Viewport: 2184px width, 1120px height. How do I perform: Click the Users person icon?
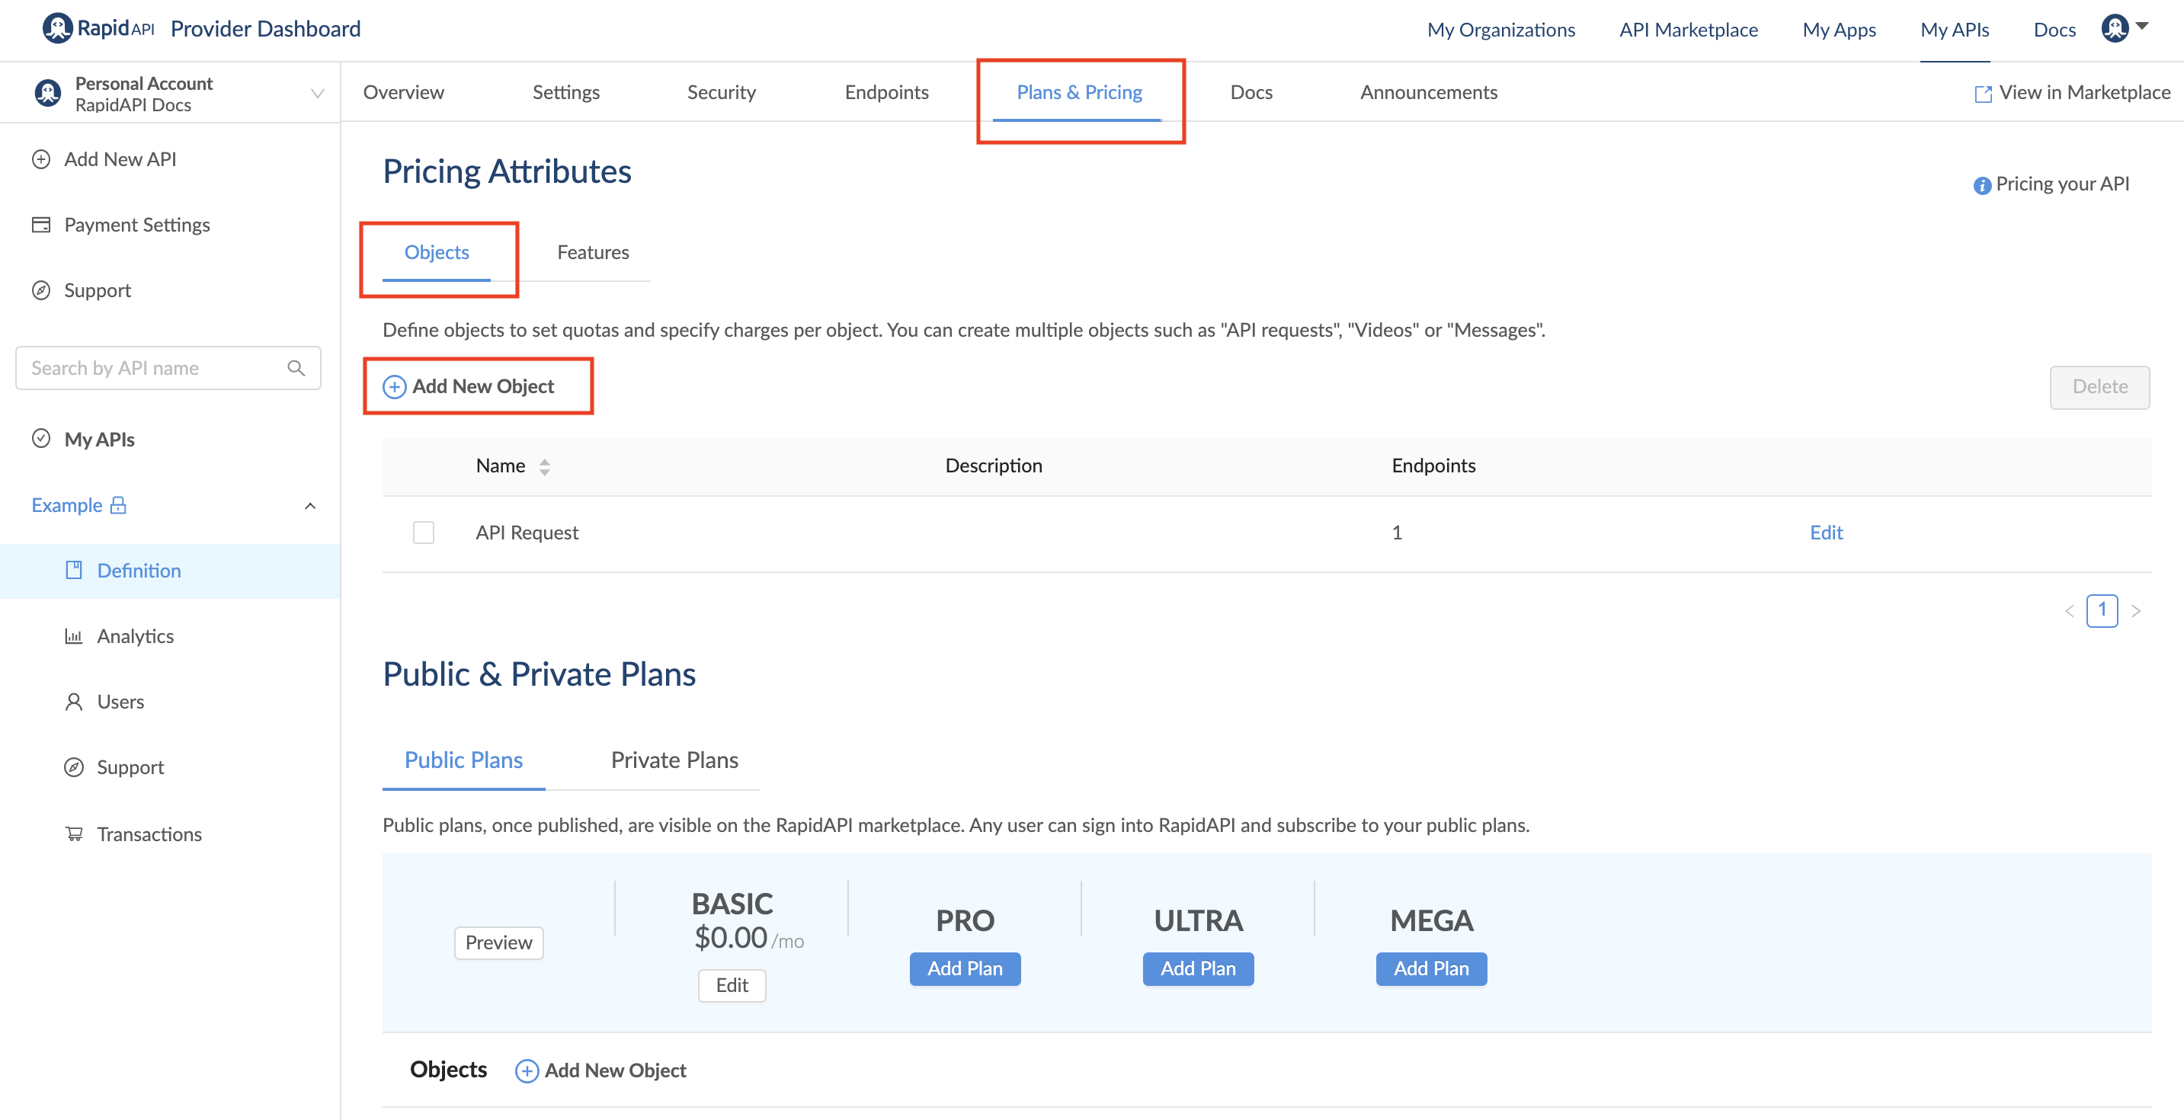pyautogui.click(x=74, y=702)
